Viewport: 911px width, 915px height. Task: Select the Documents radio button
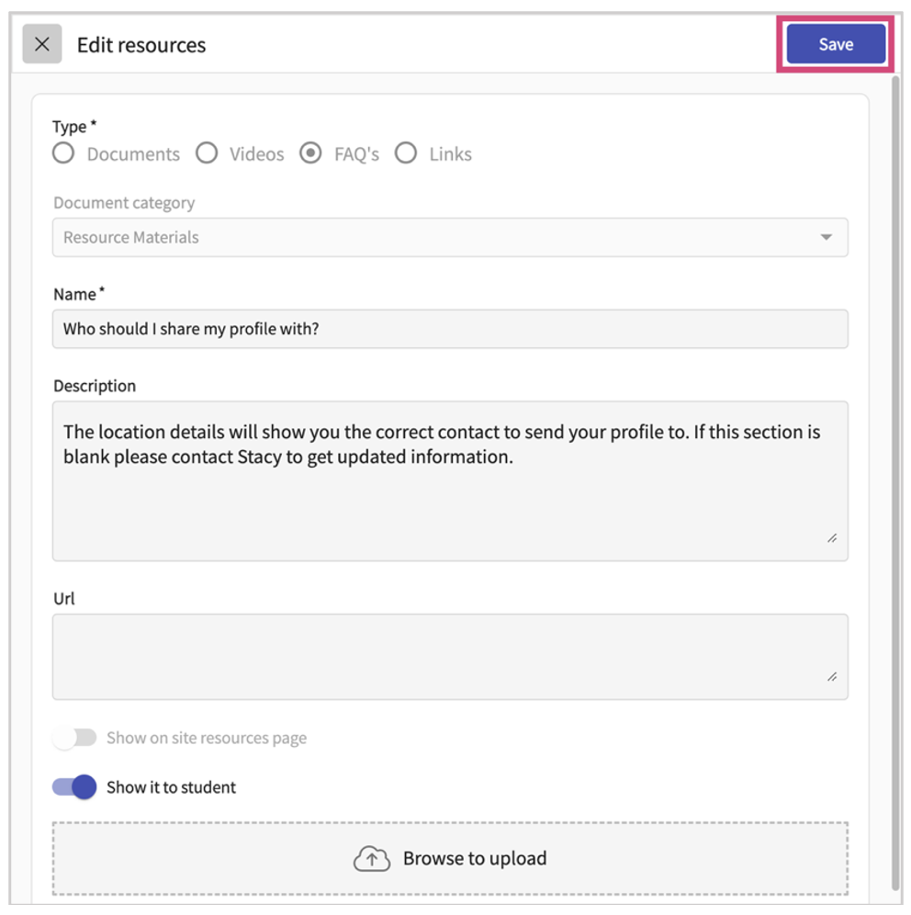(x=63, y=153)
